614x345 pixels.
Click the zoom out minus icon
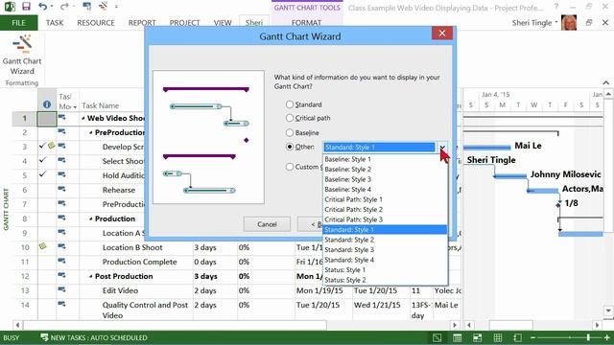pos(532,337)
